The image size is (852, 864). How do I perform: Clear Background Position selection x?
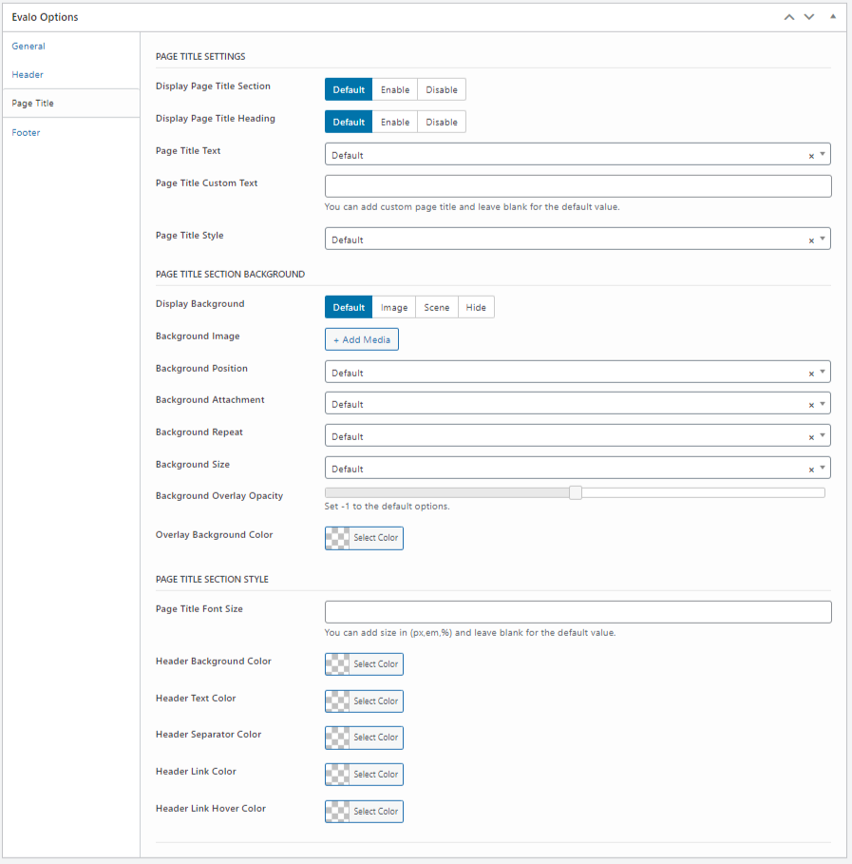[x=811, y=374]
